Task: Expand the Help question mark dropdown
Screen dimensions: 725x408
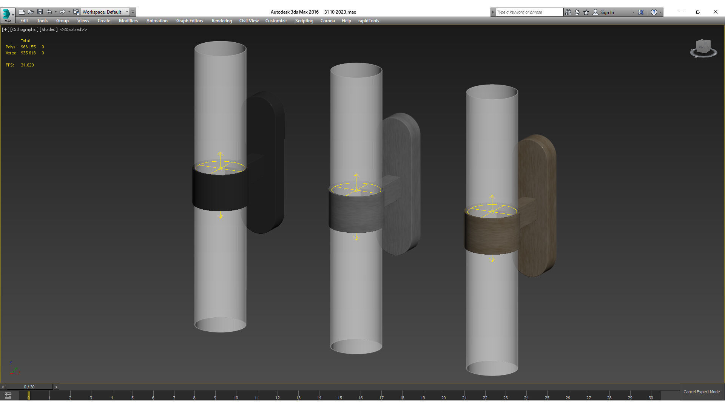Action: click(x=660, y=12)
